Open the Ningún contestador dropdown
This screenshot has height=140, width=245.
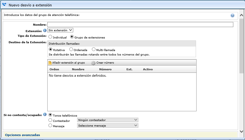tap(108, 120)
